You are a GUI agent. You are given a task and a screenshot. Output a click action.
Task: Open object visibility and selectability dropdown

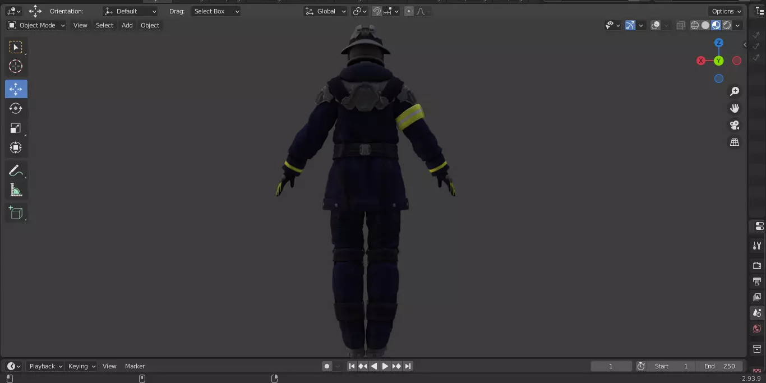(613, 25)
